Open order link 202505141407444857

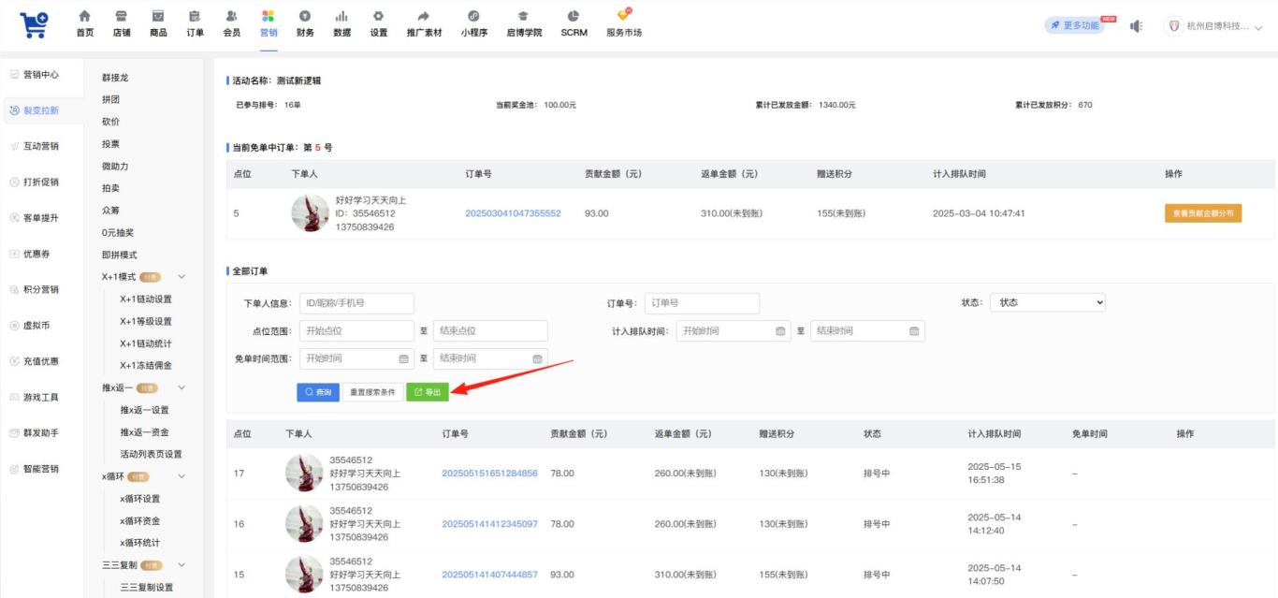[x=489, y=575]
